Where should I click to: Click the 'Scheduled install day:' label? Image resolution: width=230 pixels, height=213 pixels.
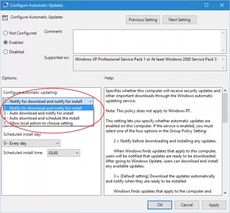pos(23,134)
